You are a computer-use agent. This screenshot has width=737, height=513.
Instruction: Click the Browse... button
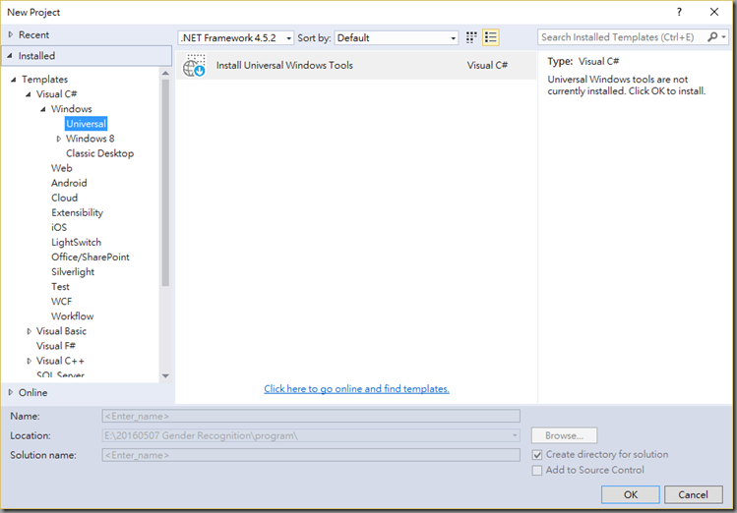(564, 435)
